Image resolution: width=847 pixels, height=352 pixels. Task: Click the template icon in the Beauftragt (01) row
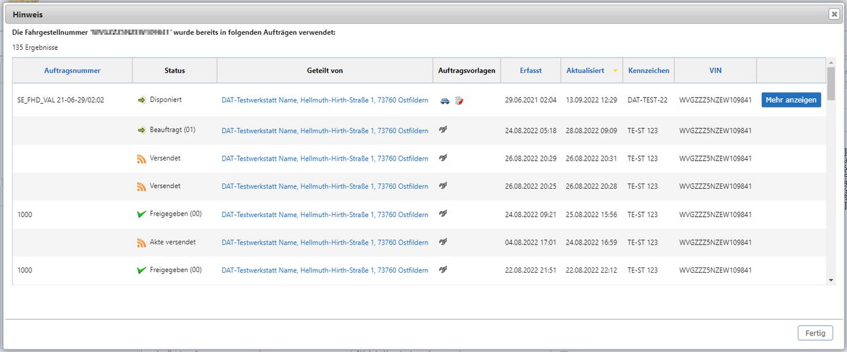pyautogui.click(x=444, y=130)
